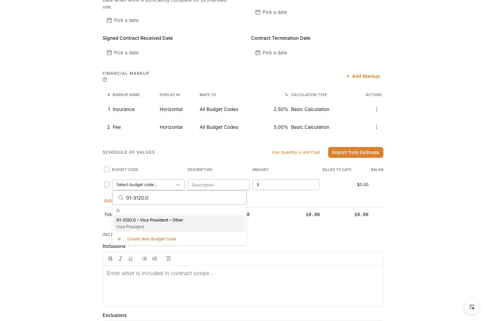Insert bulleted list in Inclusions editor
Image resolution: width=486 pixels, height=321 pixels.
pyautogui.click(x=144, y=259)
